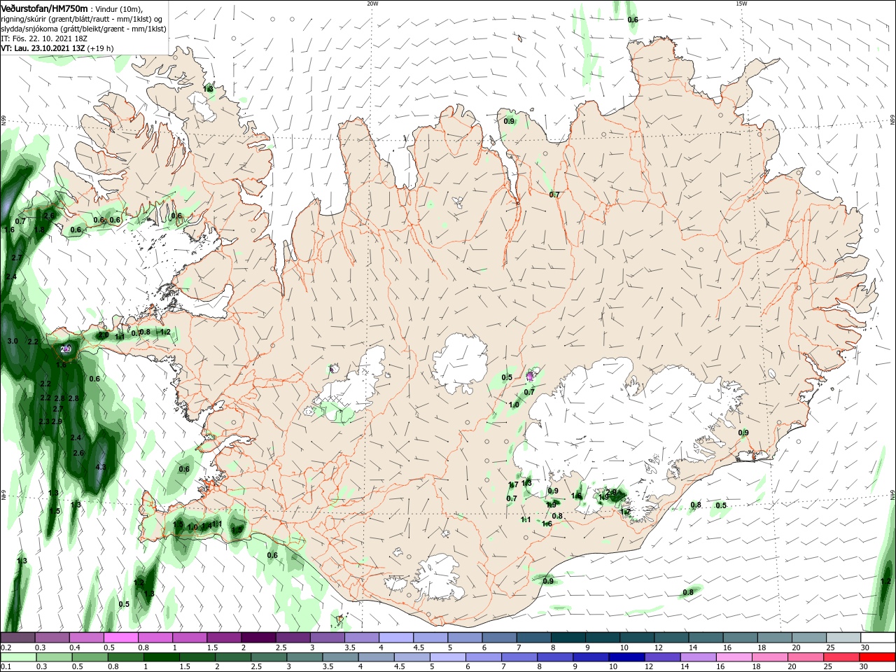Image resolution: width=896 pixels, height=672 pixels.
Task: Select the 'VT: Lau. 23.10.2021 13Z (+19 h)' line
Action: tap(57, 48)
